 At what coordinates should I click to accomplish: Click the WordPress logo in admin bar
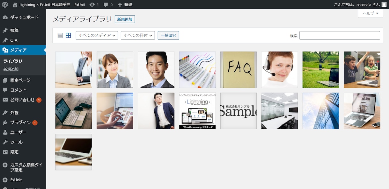5,4
